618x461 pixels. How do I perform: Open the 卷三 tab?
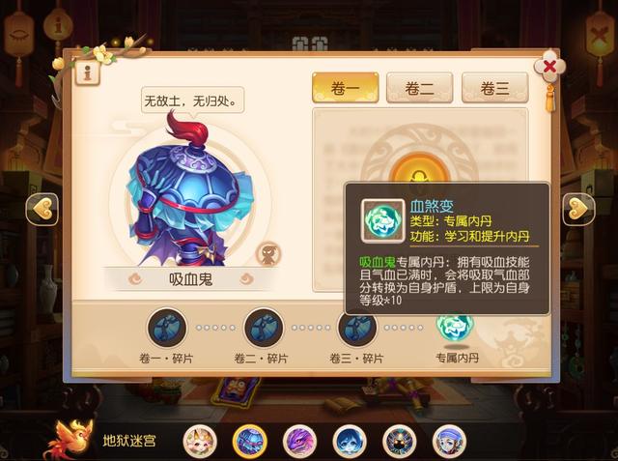[494, 88]
